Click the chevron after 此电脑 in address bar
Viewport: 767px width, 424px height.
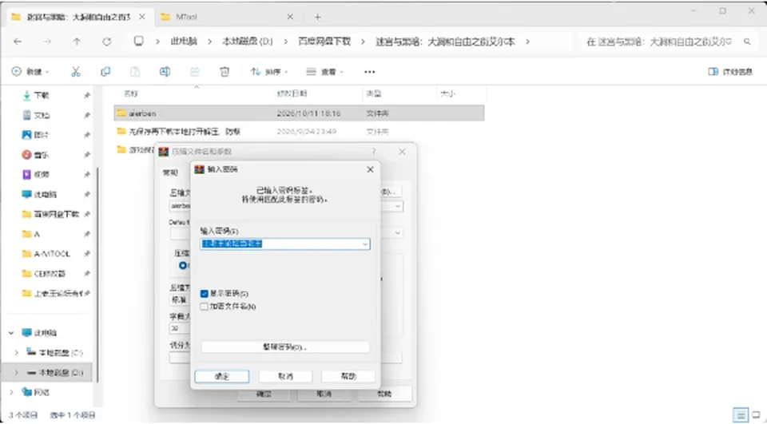tap(210, 42)
